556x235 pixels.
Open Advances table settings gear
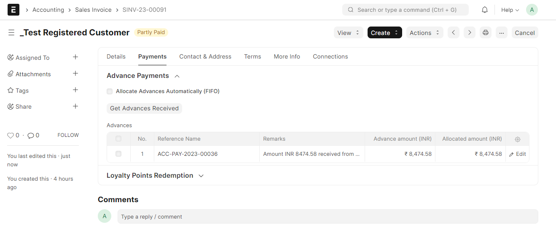pyautogui.click(x=518, y=139)
